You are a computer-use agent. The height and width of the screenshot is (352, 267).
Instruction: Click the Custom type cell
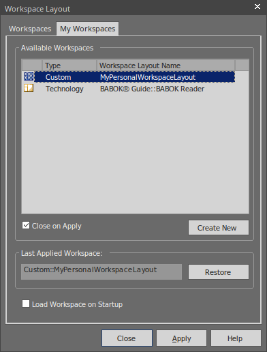click(59, 77)
